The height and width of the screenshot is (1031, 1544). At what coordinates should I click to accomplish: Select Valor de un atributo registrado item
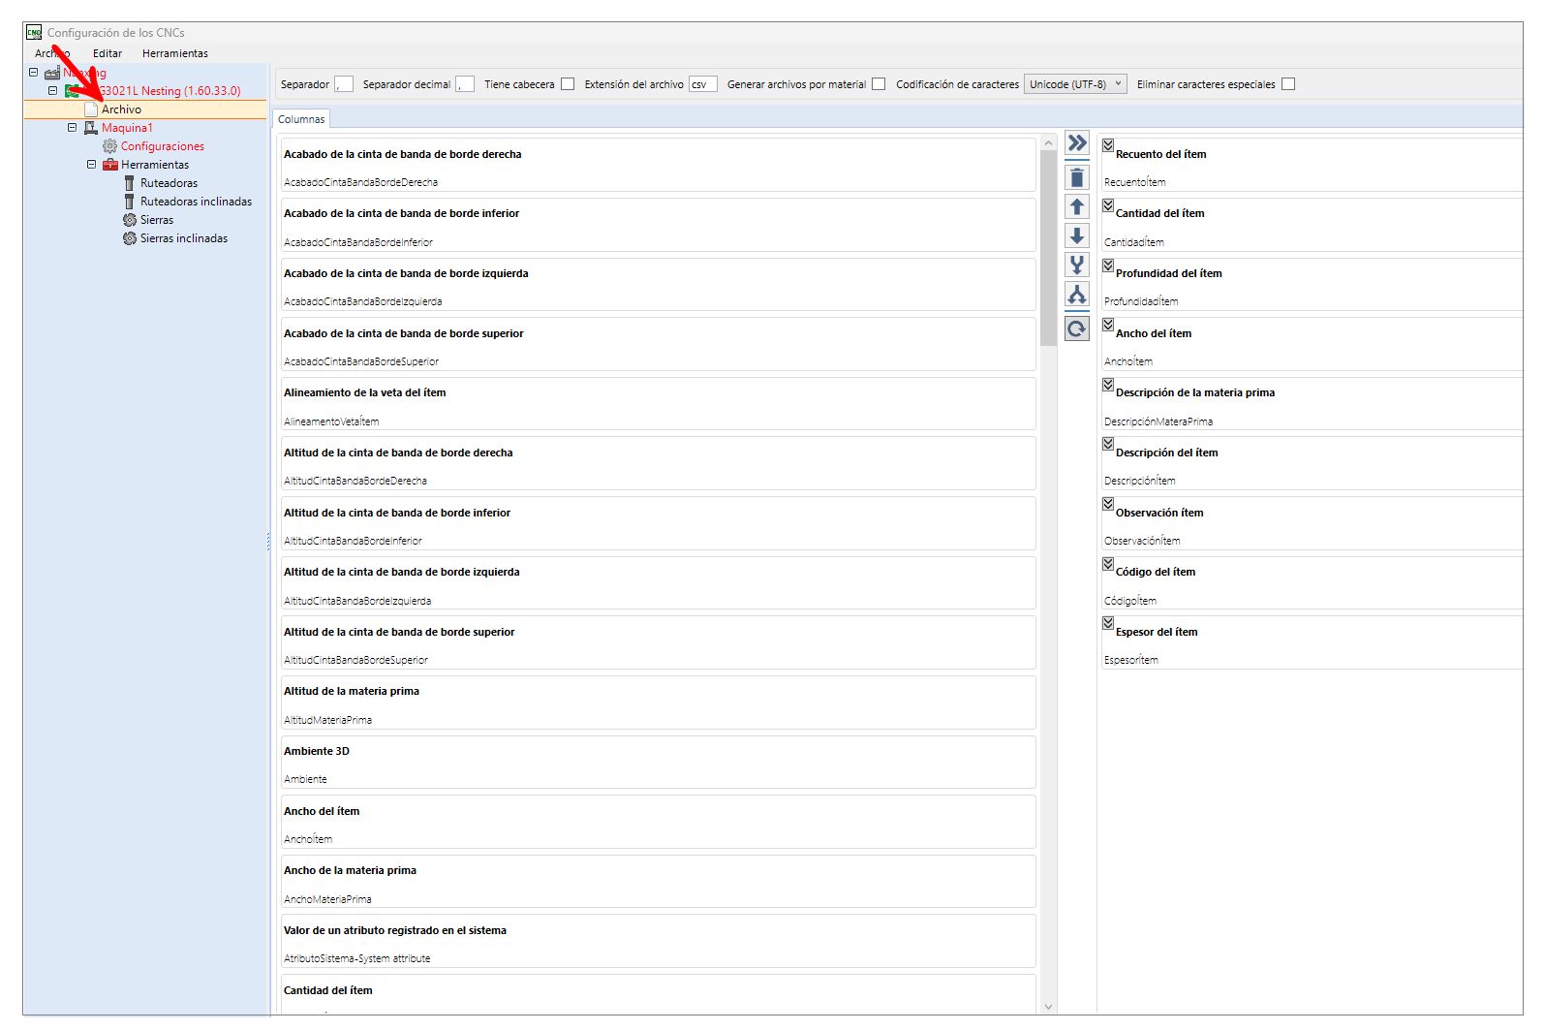(x=658, y=942)
